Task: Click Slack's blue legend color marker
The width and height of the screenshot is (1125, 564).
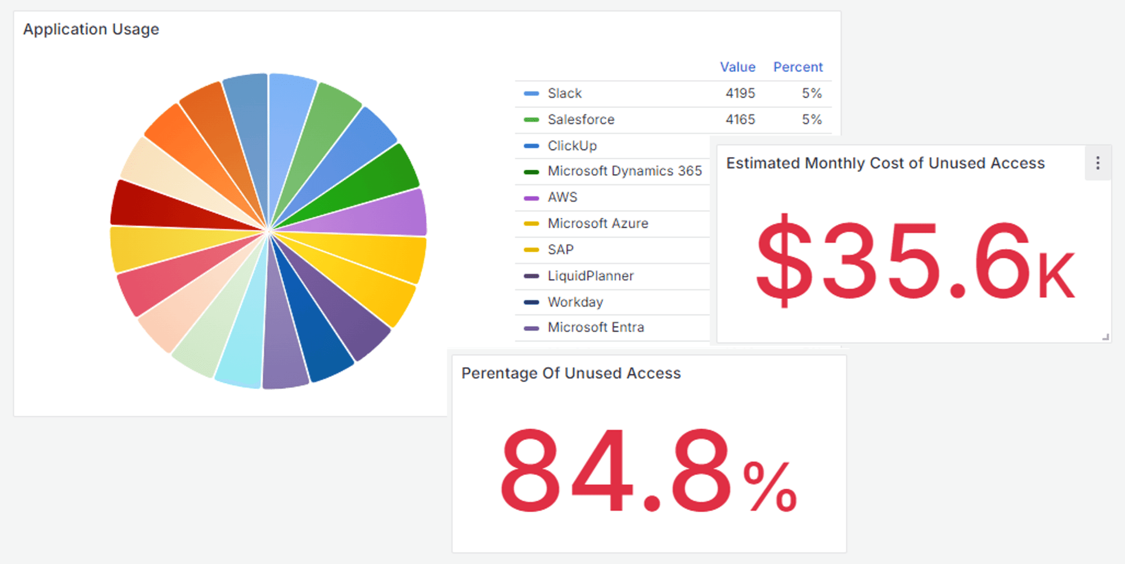Action: 531,93
